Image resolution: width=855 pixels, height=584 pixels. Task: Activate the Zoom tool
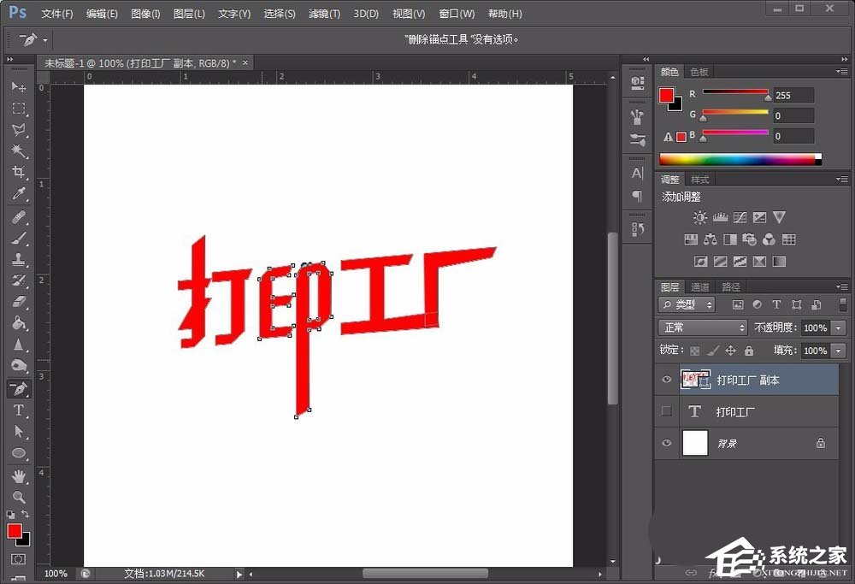pyautogui.click(x=19, y=497)
